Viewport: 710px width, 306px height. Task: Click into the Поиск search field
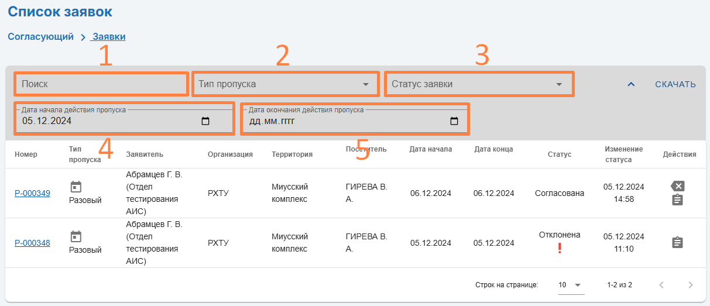[100, 84]
